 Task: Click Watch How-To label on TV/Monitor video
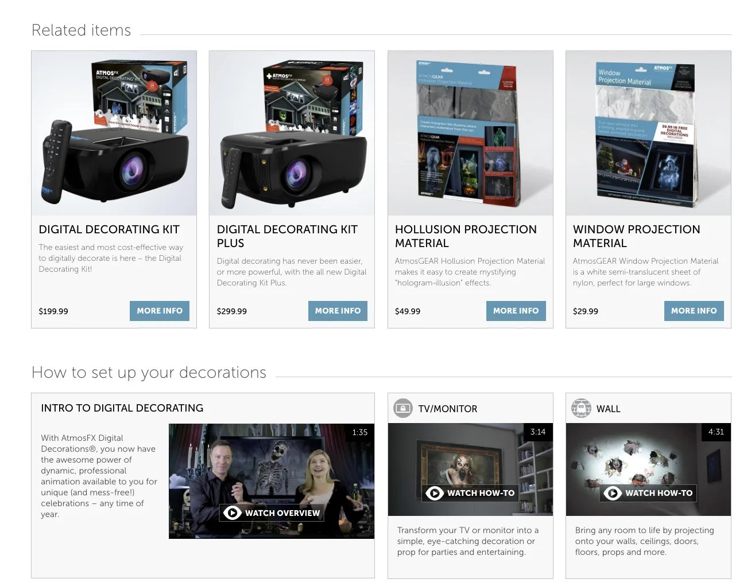pyautogui.click(x=481, y=493)
